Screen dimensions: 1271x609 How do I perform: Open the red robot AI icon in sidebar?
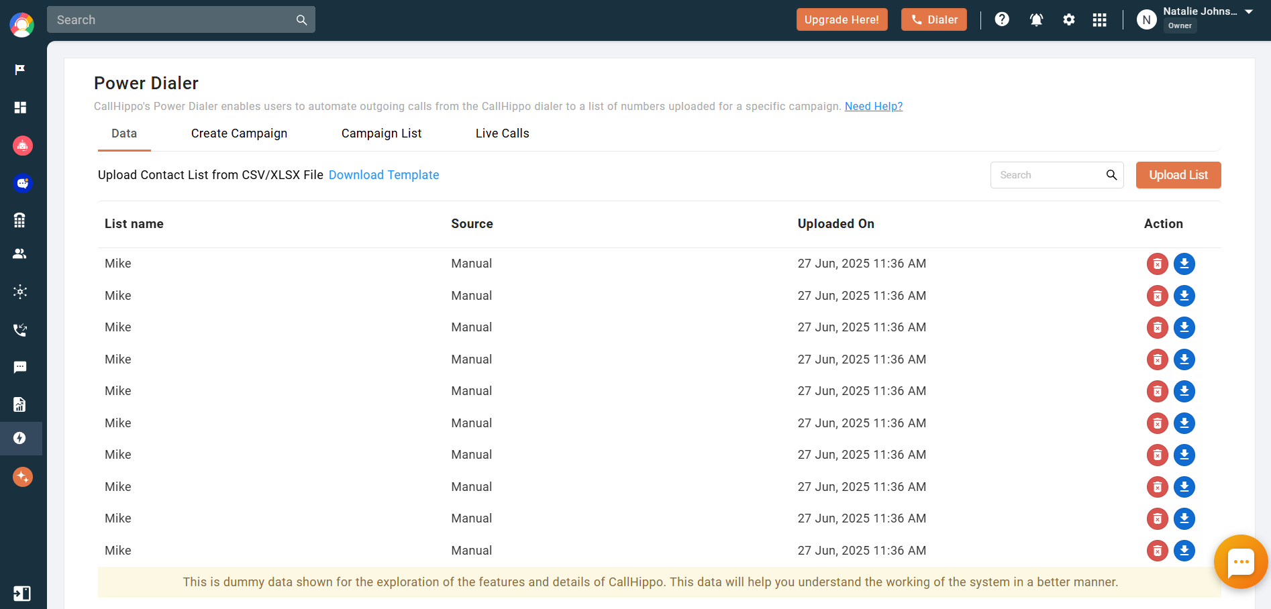point(23,146)
